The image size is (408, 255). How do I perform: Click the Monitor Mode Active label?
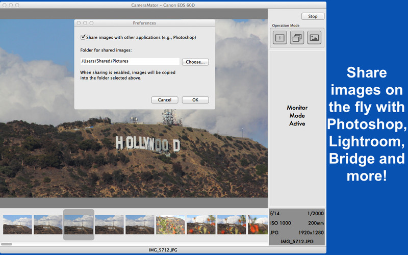click(297, 116)
